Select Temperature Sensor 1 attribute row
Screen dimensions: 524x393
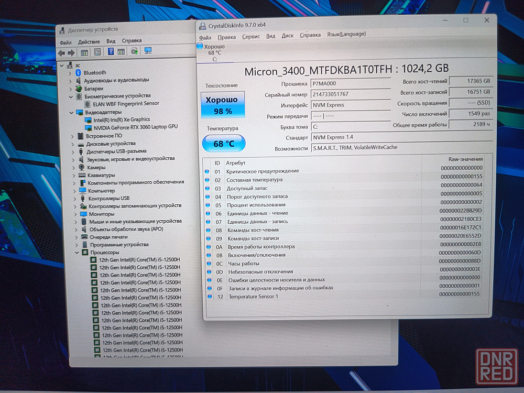coord(344,296)
